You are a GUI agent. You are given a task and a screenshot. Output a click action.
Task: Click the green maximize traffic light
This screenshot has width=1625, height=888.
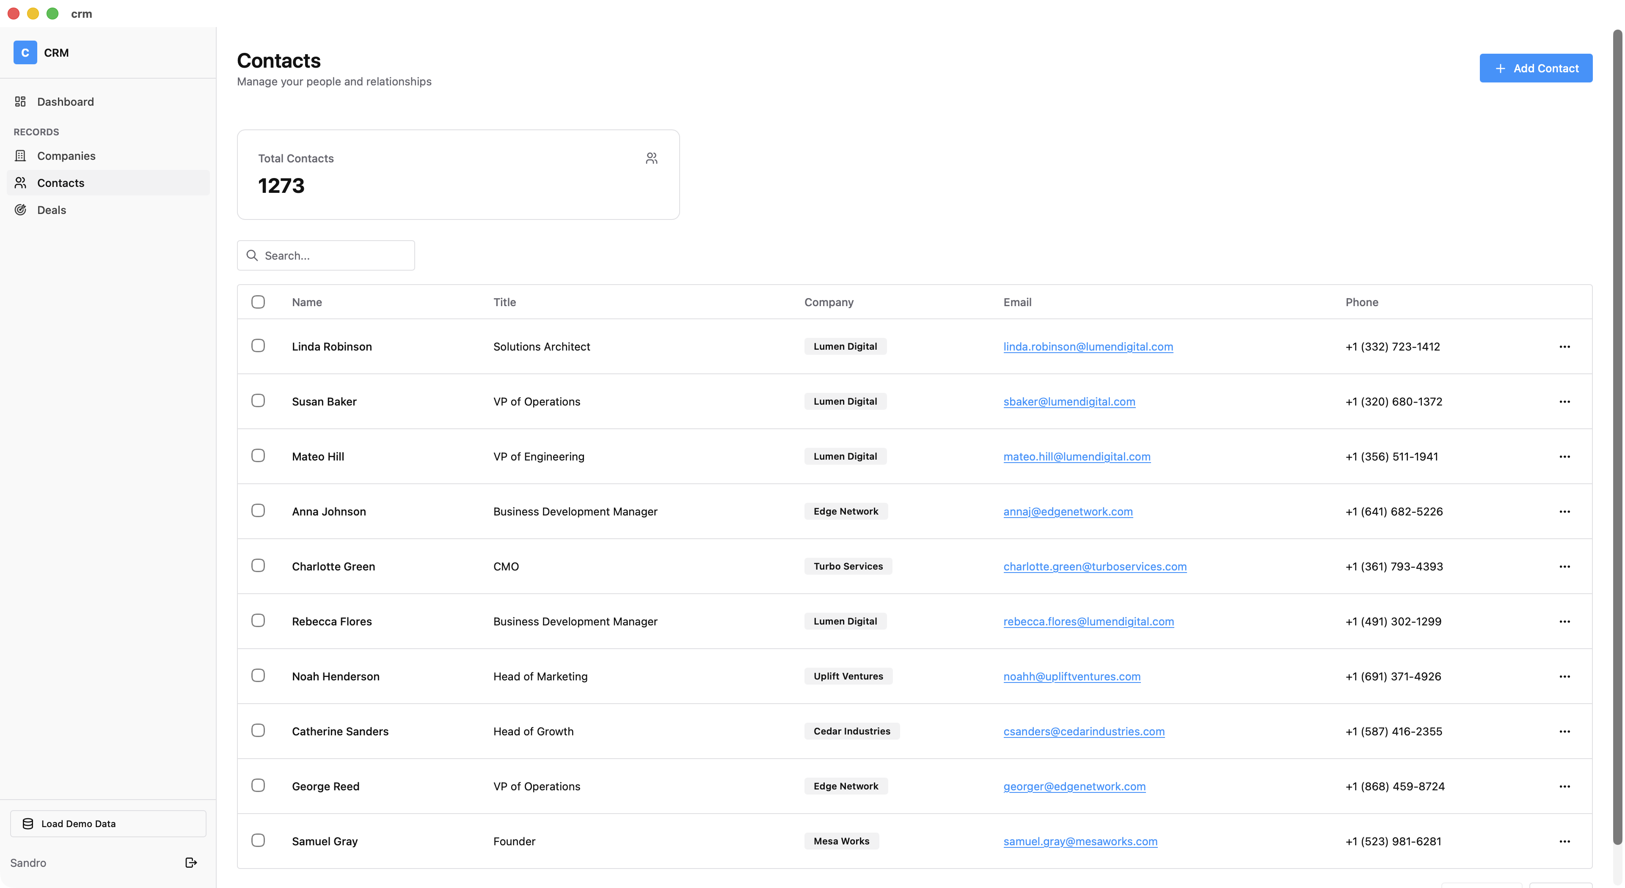coord(53,13)
